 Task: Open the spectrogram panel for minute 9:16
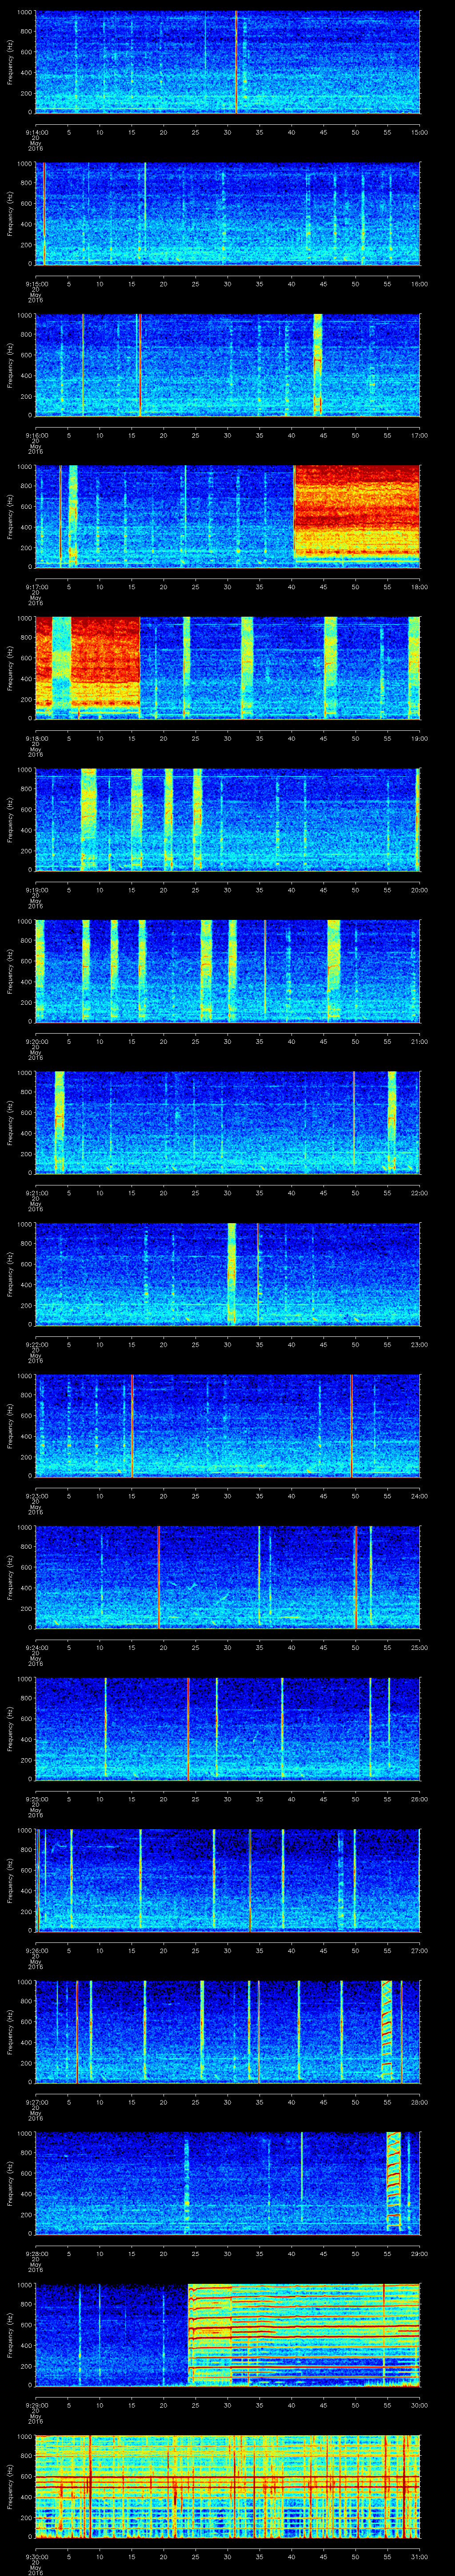point(227,365)
